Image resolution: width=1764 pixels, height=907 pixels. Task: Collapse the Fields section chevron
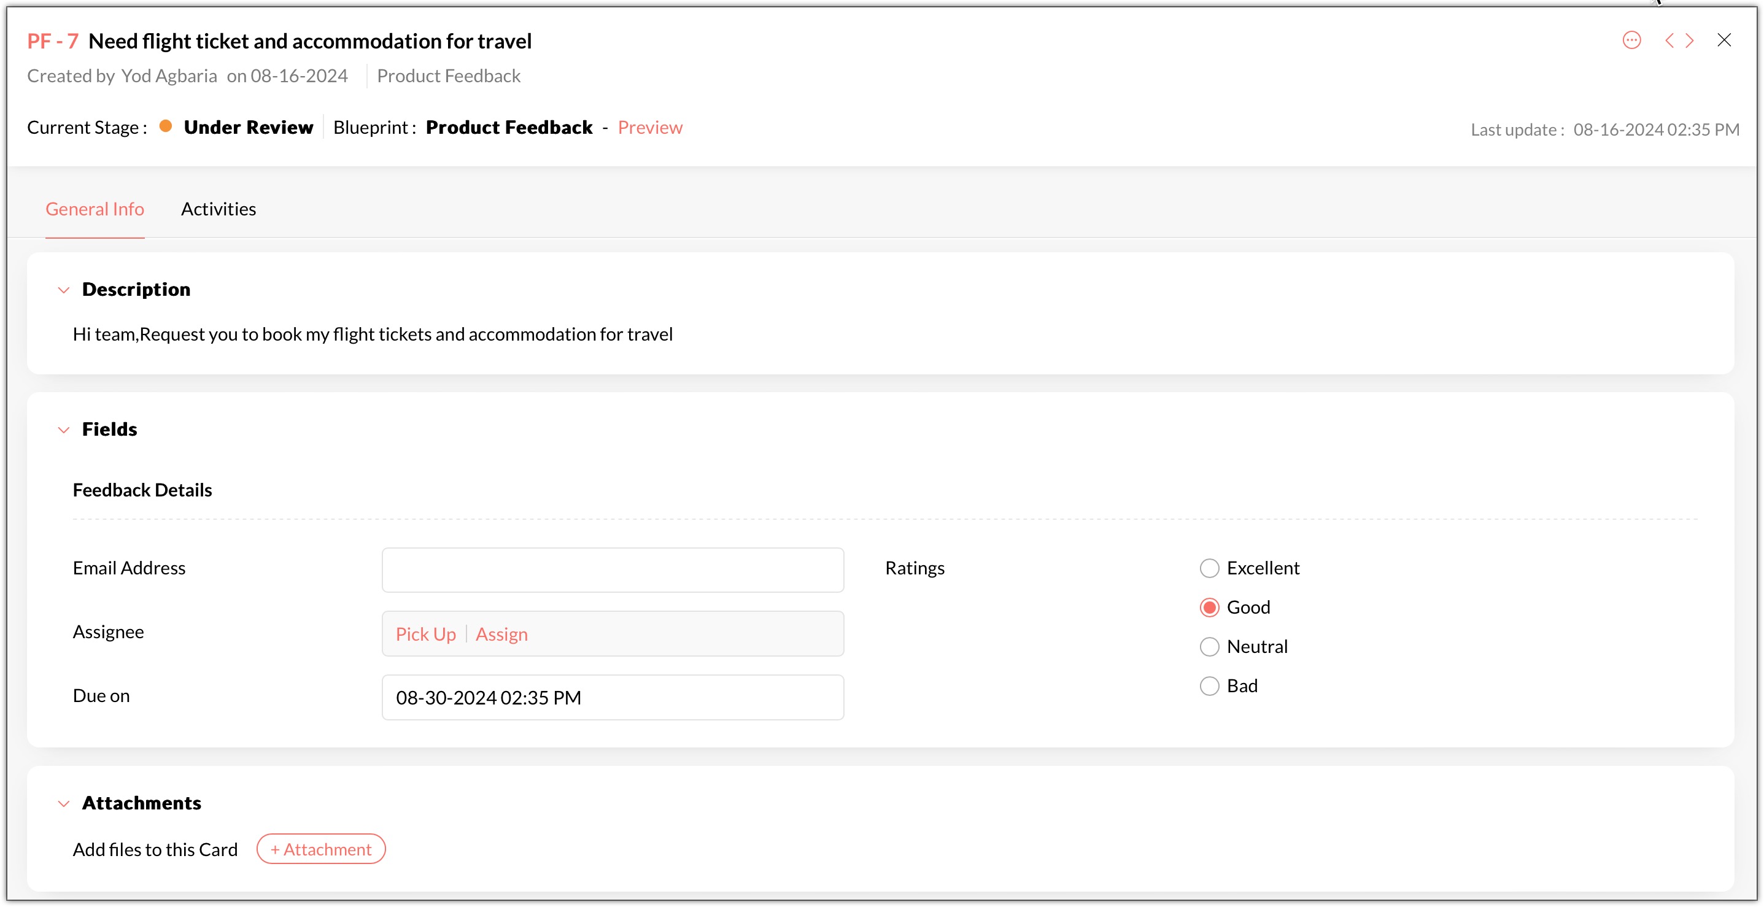click(x=64, y=430)
